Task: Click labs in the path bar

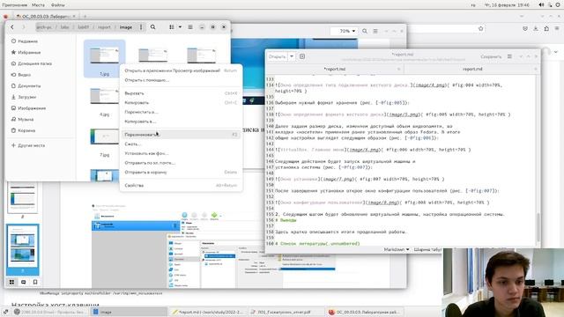Action: (x=64, y=27)
